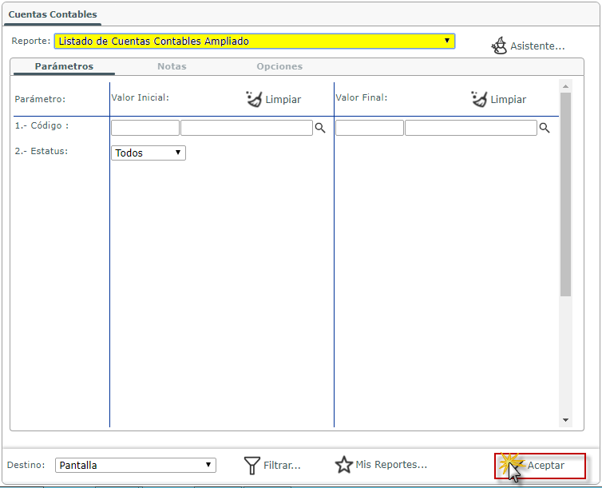The image size is (602, 488).
Task: Click Limpiar text beside Valor Final
Action: (509, 100)
